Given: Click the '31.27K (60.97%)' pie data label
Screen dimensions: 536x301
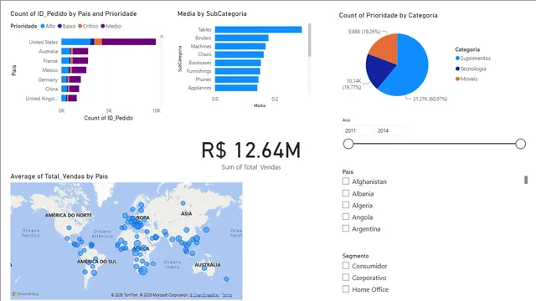Looking at the screenshot, I should [x=430, y=99].
